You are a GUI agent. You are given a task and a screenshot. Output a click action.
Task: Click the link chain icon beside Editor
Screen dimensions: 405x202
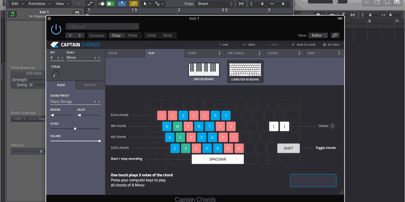click(335, 35)
